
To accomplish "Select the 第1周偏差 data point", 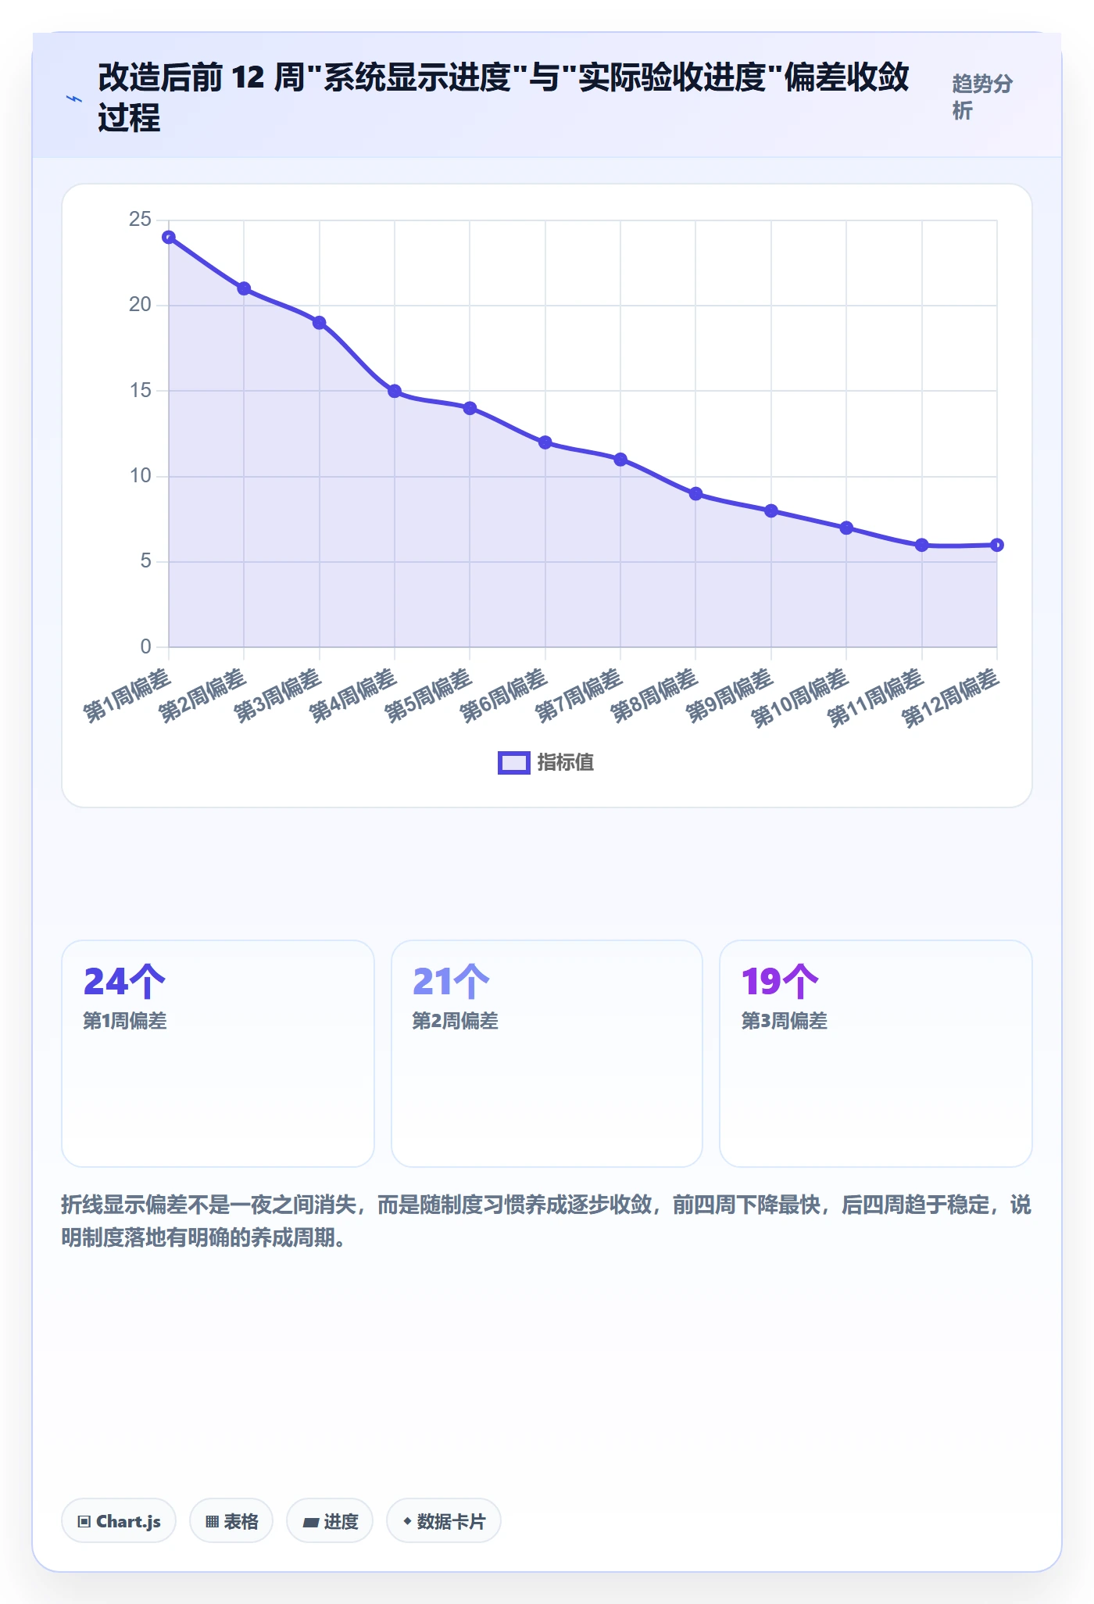I will pyautogui.click(x=169, y=238).
